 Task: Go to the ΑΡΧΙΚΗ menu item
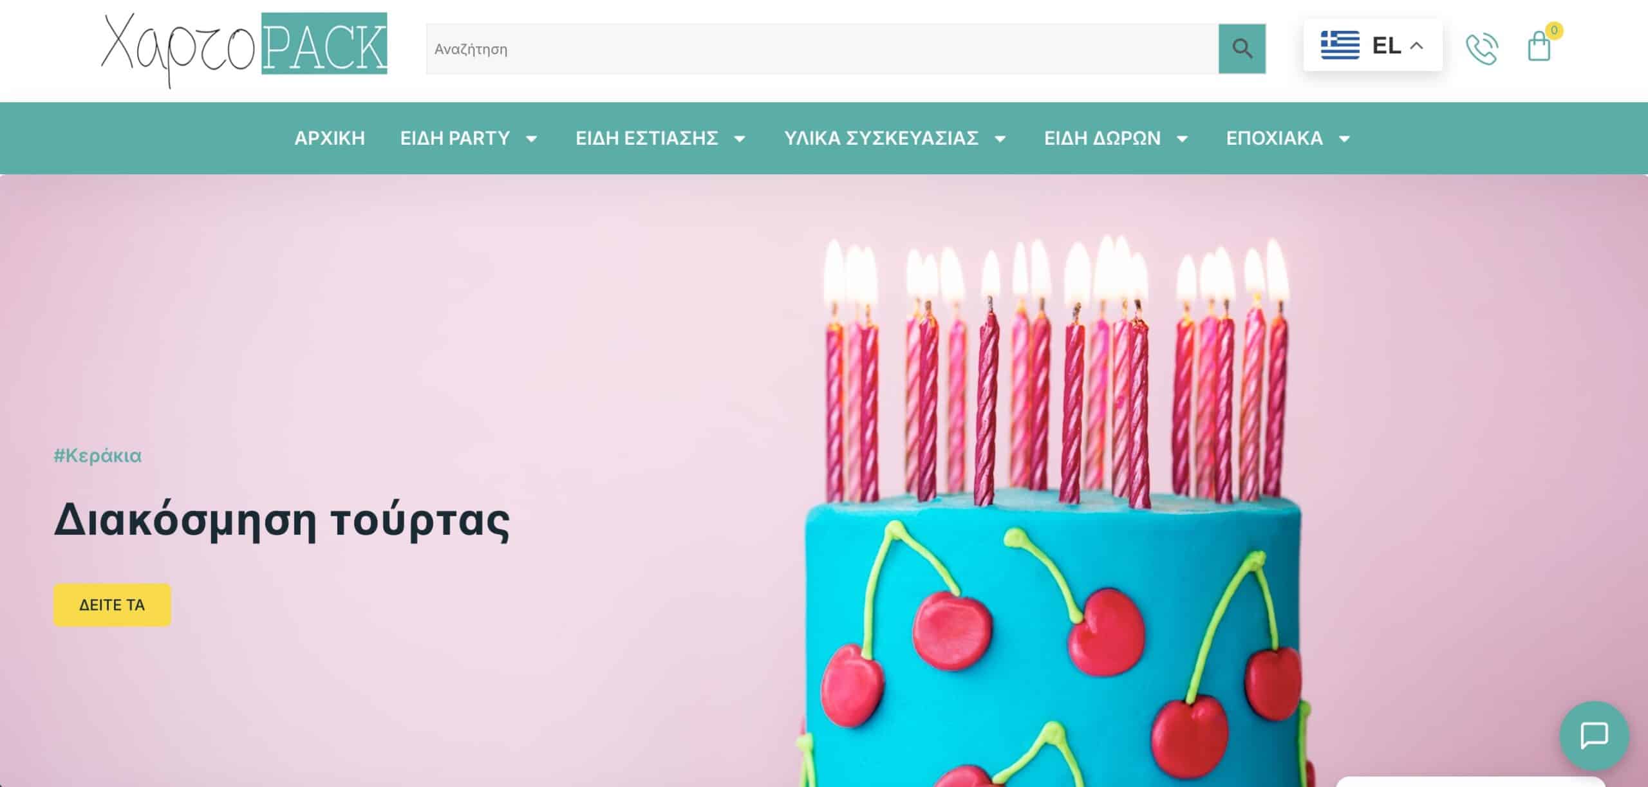point(330,138)
